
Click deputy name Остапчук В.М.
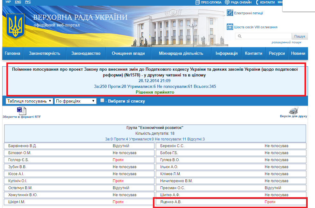point(20,188)
